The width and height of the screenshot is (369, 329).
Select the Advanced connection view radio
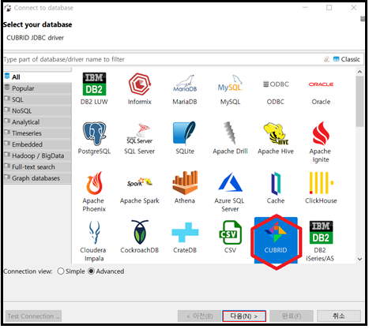pyautogui.click(x=91, y=271)
